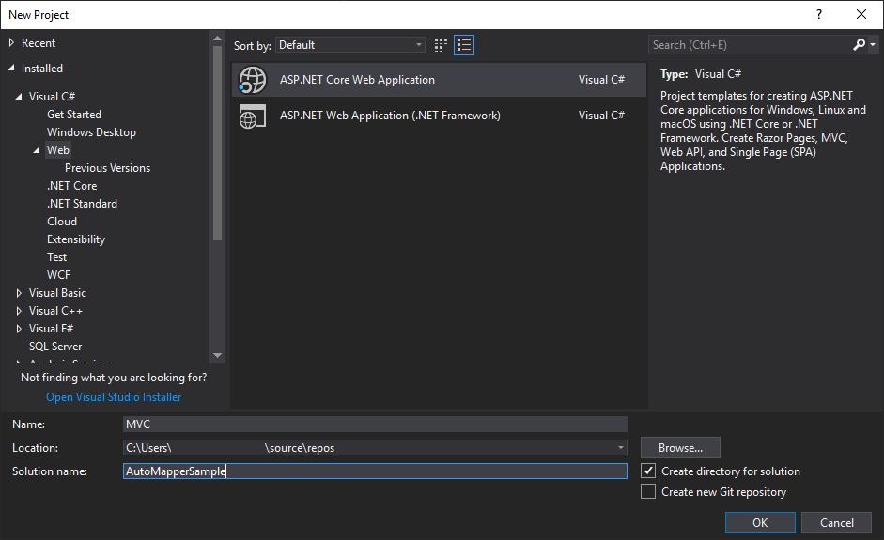Open the Location path dropdown arrow
This screenshot has height=540, width=884.
pyautogui.click(x=620, y=448)
